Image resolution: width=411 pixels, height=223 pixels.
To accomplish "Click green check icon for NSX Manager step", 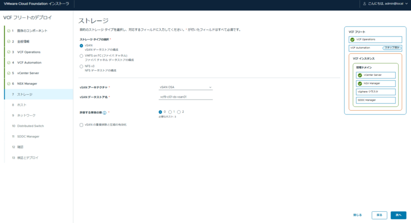I will pyautogui.click(x=9, y=84).
